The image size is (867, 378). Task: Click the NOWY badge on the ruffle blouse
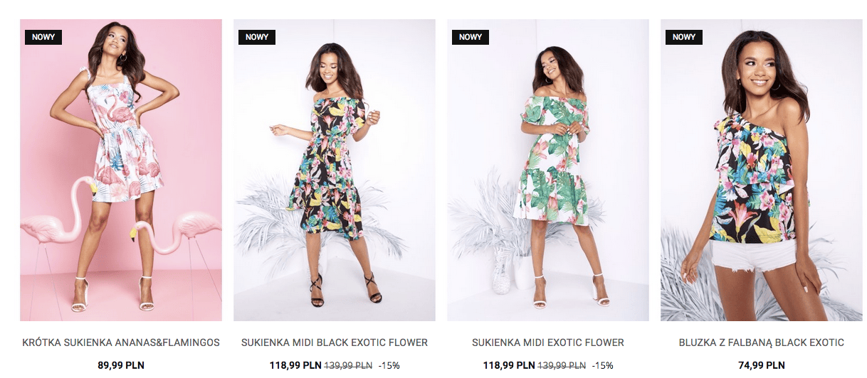pos(684,37)
